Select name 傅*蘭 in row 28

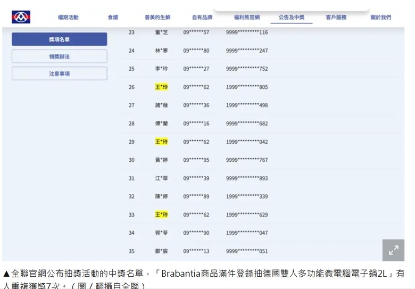[x=161, y=123]
